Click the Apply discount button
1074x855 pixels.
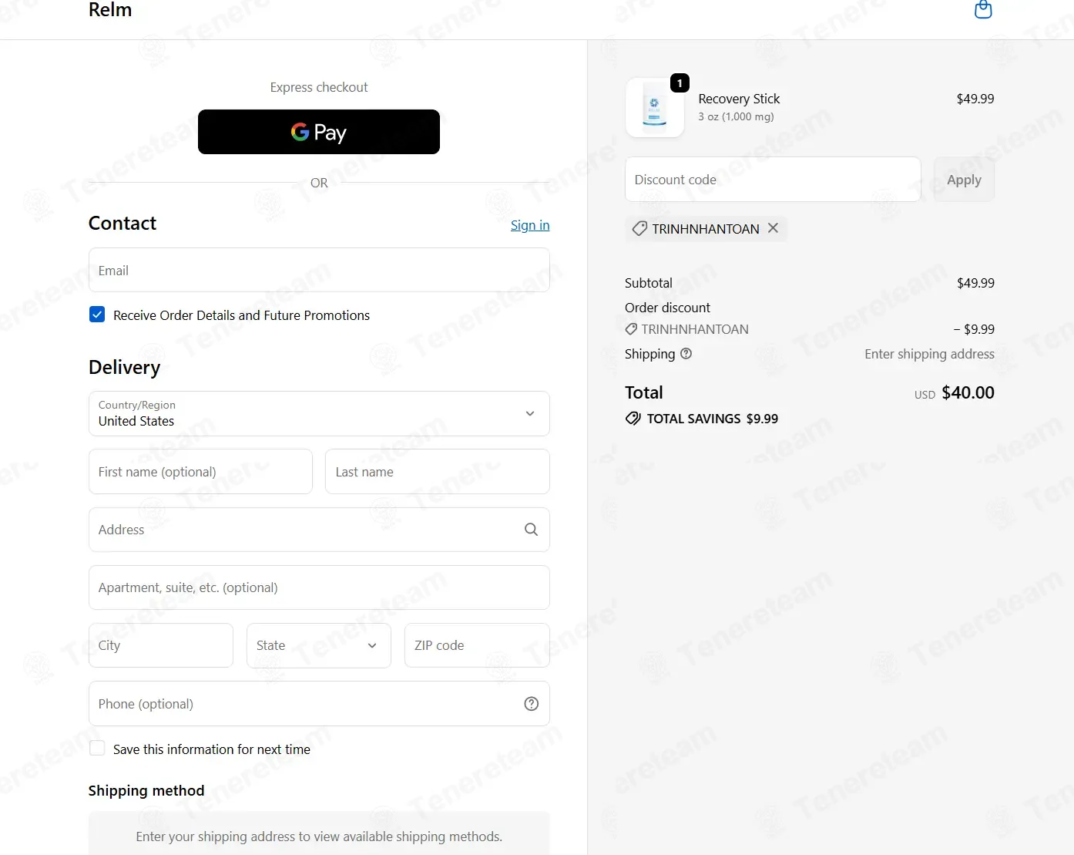pos(964,180)
